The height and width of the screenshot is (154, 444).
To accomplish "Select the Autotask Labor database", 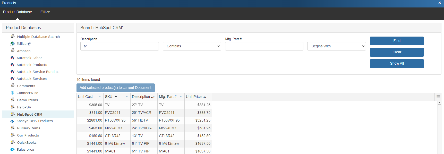I will click(x=29, y=58).
